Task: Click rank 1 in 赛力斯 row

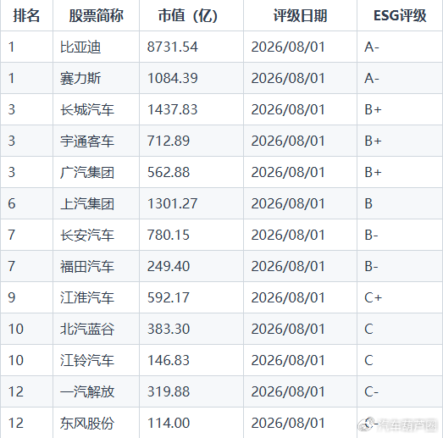Action: point(12,78)
